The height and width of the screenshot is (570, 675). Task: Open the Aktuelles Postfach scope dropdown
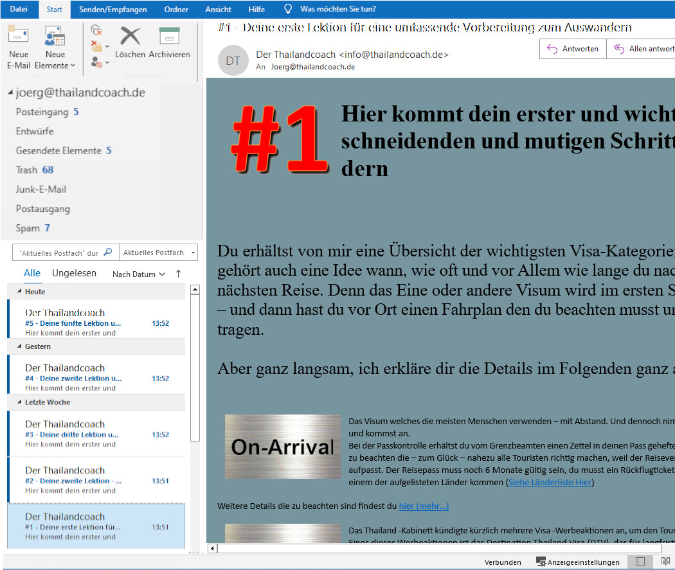pos(159,253)
